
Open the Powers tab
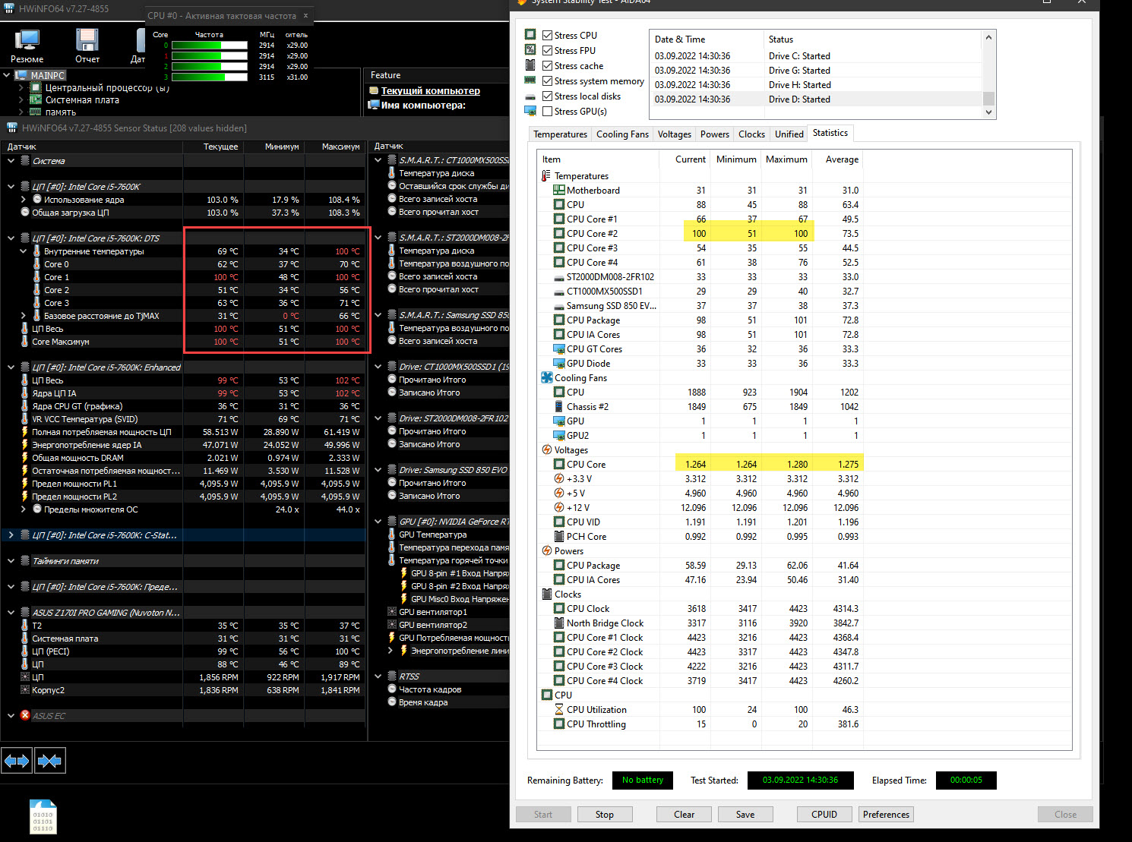pos(714,134)
